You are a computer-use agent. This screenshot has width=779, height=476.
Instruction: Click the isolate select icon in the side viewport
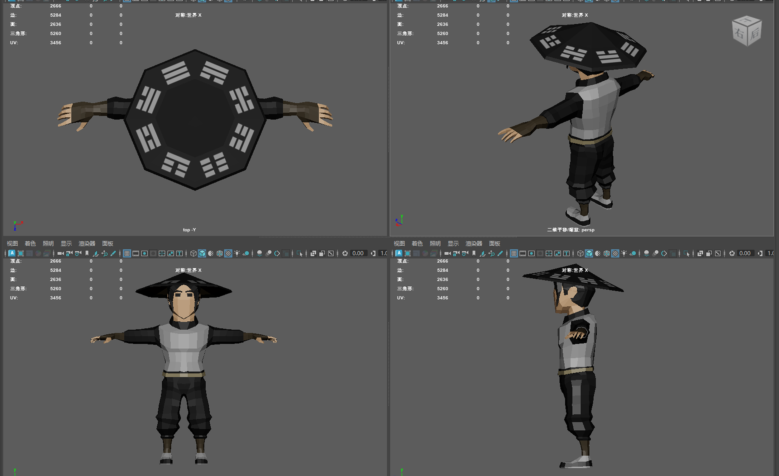[x=686, y=253]
